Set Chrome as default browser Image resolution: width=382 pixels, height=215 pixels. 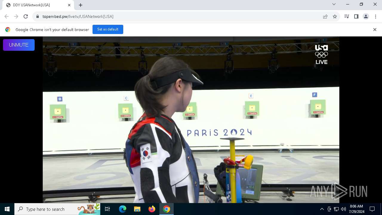pyautogui.click(x=108, y=29)
